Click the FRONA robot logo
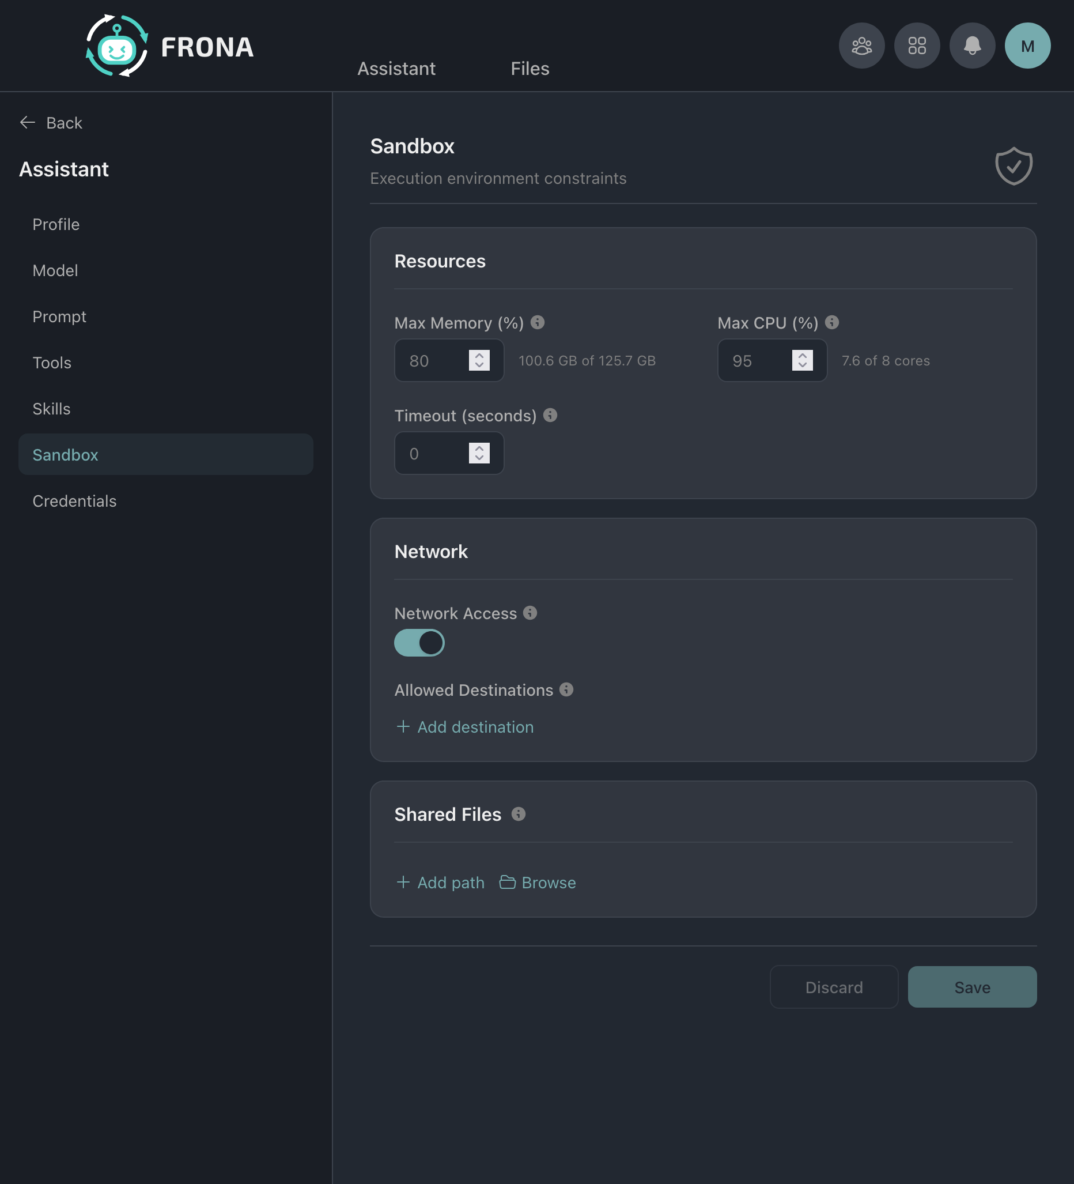Image resolution: width=1074 pixels, height=1184 pixels. coord(118,46)
